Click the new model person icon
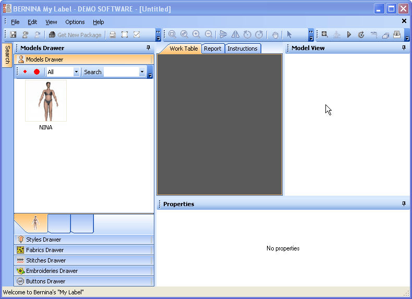The height and width of the screenshot is (299, 412). click(26, 35)
